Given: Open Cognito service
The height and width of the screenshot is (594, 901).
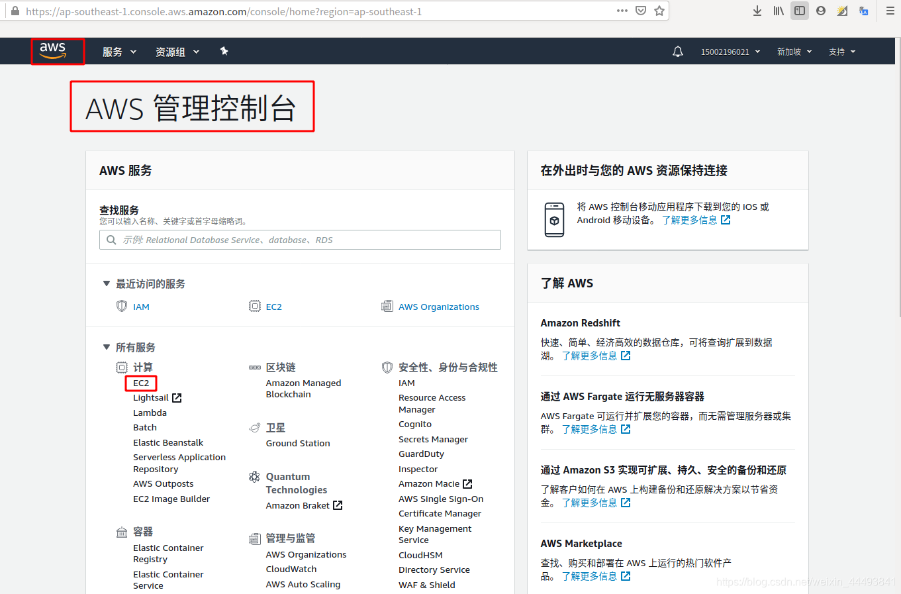Looking at the screenshot, I should [415, 424].
